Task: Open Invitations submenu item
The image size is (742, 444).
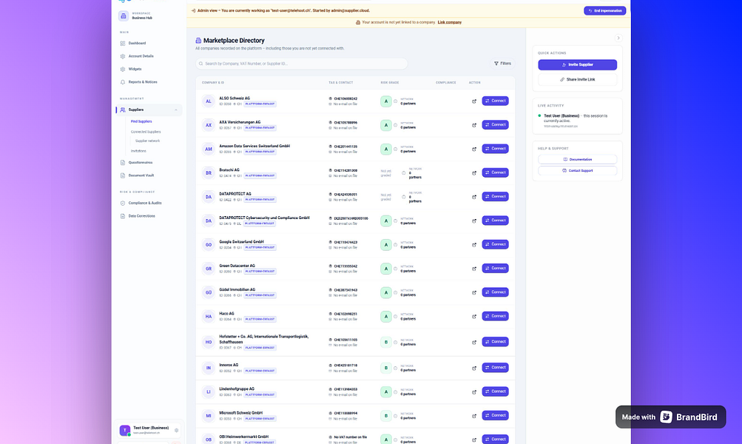Action: coord(138,151)
